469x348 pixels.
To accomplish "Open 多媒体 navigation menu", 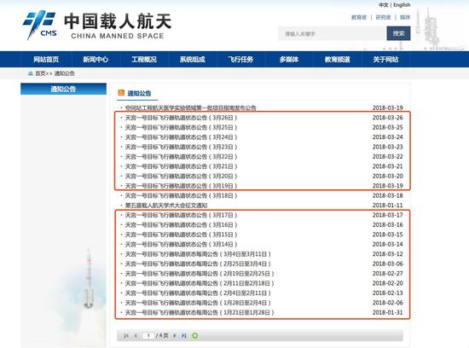I will click(x=289, y=59).
